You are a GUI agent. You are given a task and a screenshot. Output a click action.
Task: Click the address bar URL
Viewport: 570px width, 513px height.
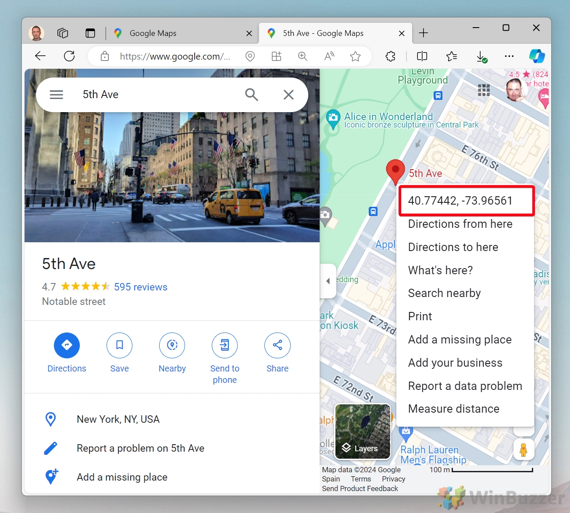coord(175,56)
